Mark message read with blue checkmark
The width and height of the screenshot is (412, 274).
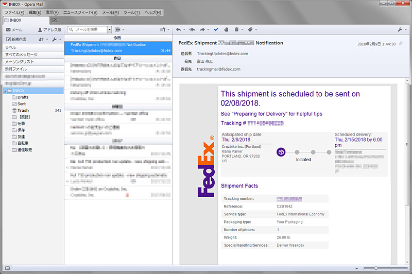click(216, 29)
